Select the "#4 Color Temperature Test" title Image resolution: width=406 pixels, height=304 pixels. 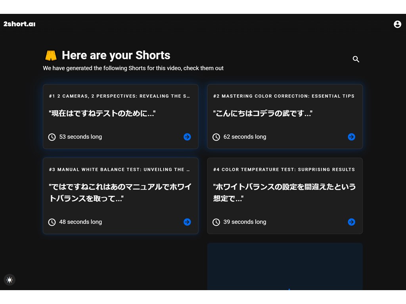tap(284, 169)
